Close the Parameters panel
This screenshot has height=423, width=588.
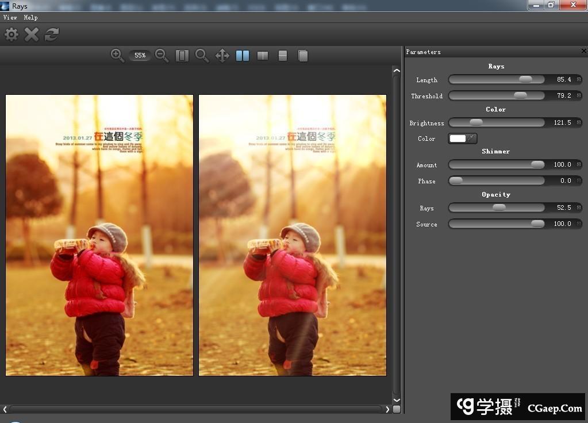click(584, 52)
